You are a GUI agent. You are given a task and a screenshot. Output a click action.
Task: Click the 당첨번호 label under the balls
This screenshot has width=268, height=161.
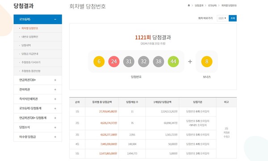tap(136, 77)
